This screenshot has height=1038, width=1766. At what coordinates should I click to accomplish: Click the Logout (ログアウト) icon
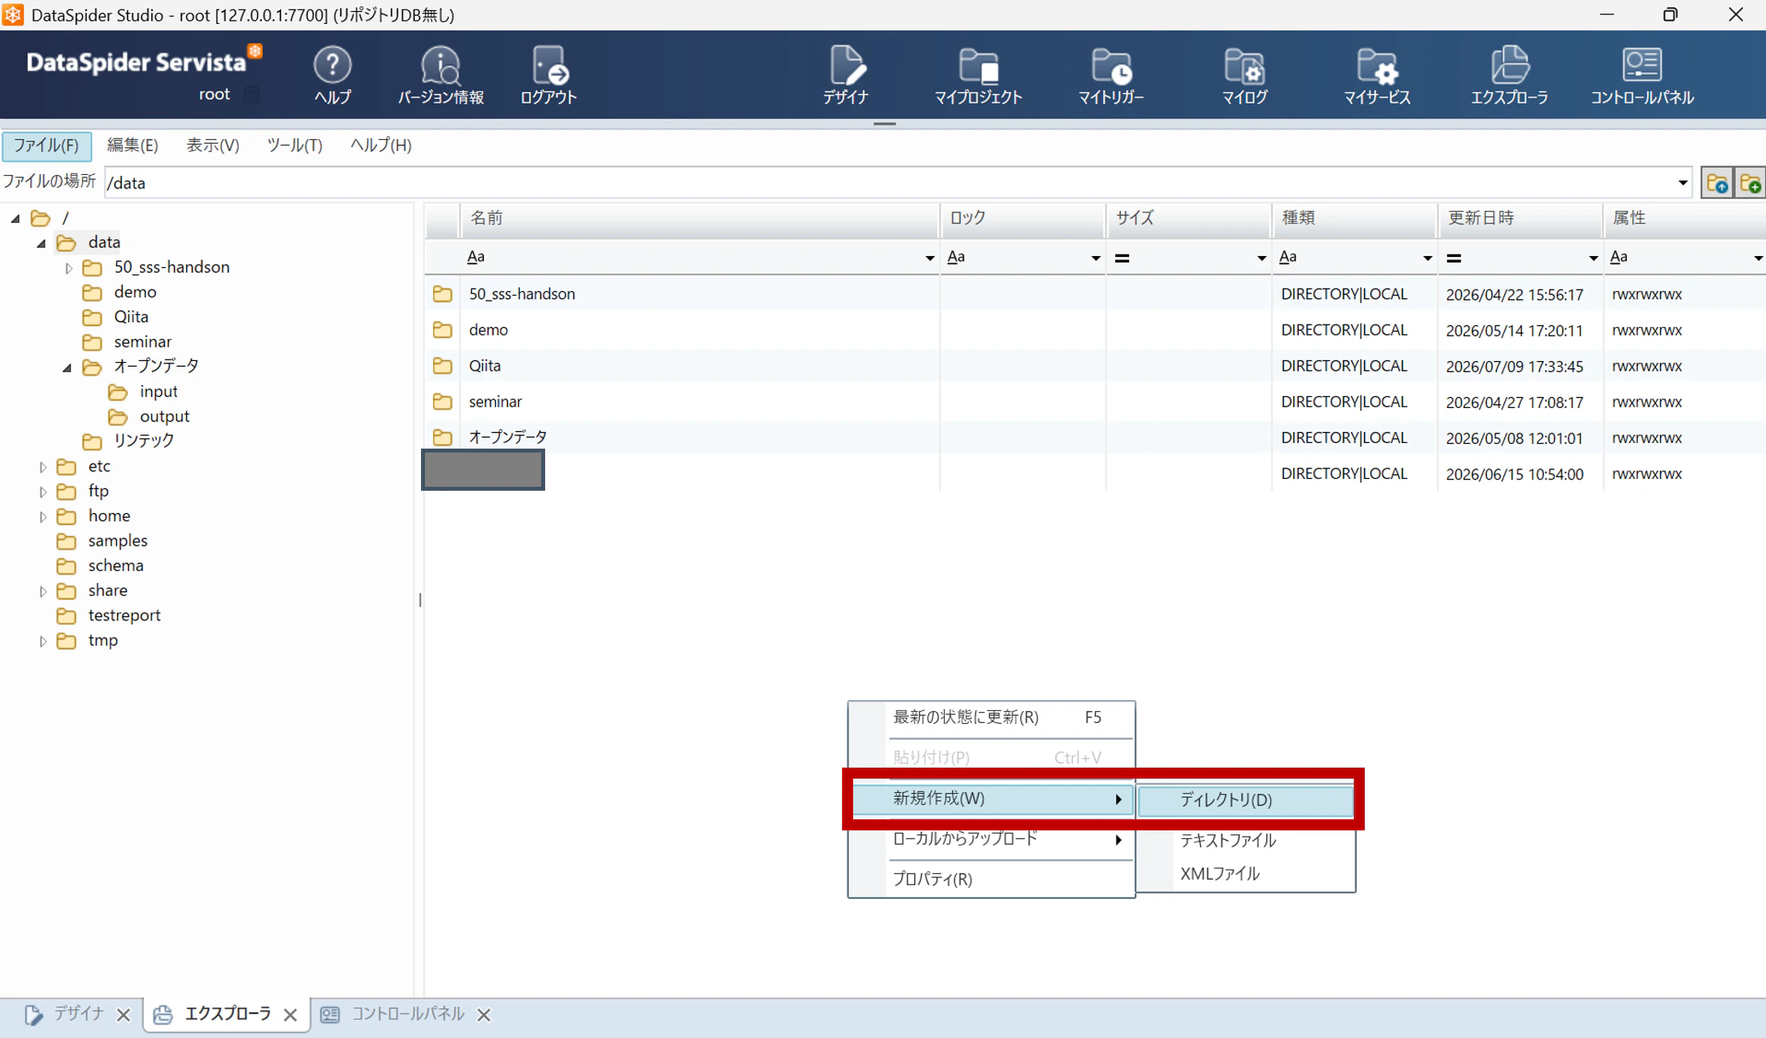point(548,75)
